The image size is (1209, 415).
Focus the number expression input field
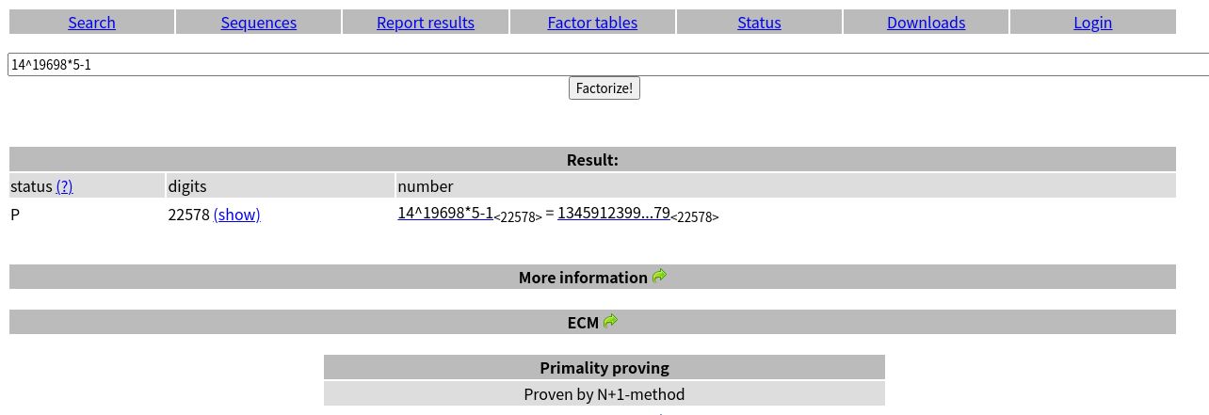608,65
